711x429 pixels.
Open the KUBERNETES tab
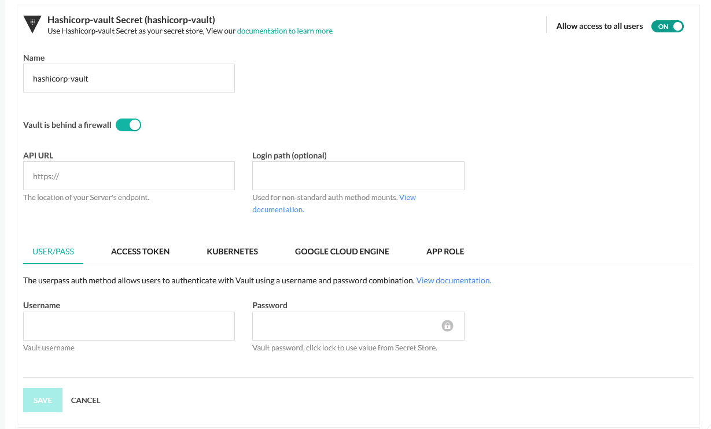click(232, 252)
